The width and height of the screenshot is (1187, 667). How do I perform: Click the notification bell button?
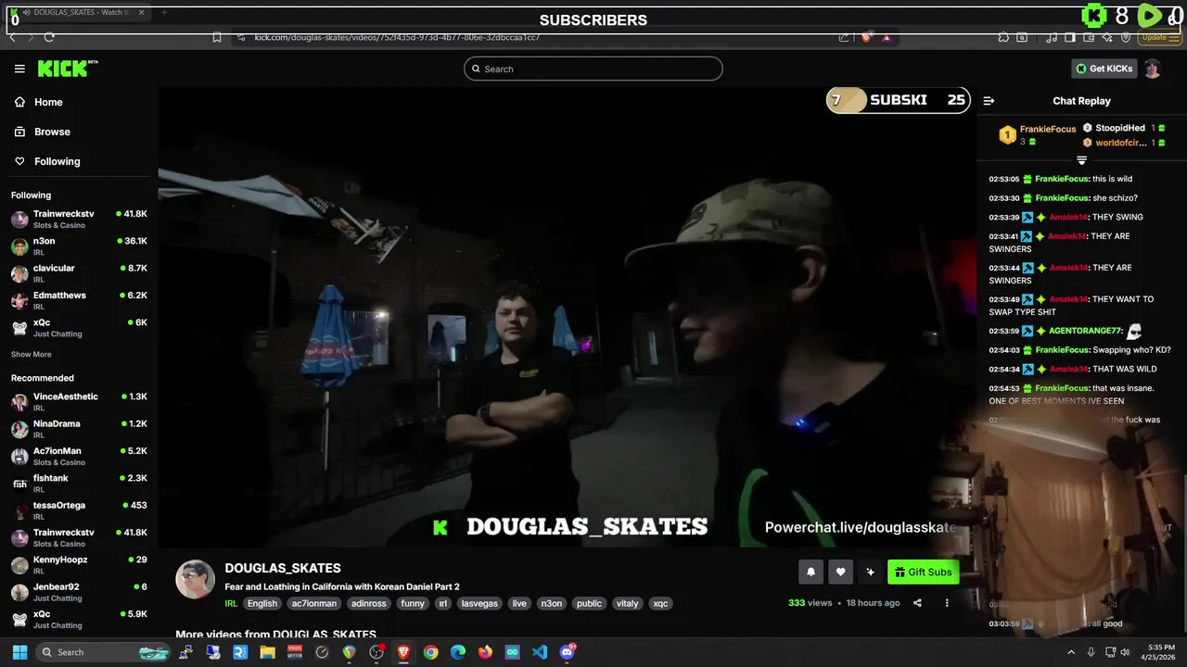(810, 573)
